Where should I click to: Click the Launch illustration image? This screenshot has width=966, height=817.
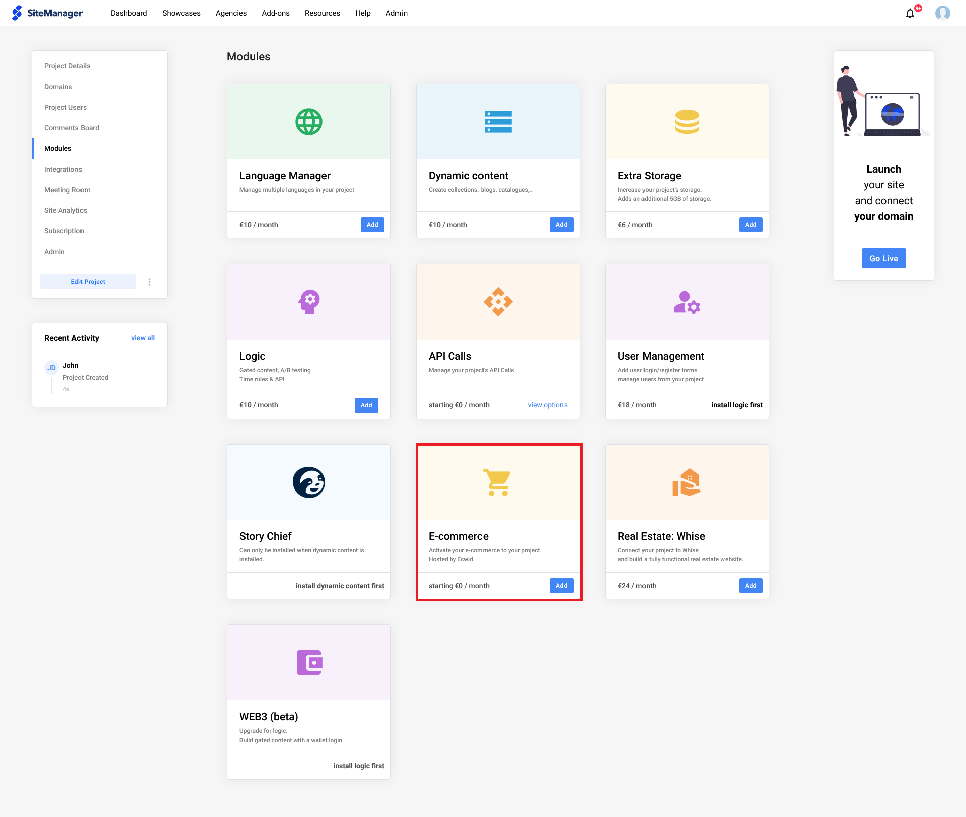[x=884, y=101]
